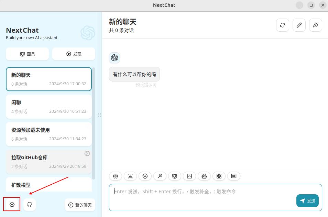This screenshot has width=328, height=217.
Task: Select the 新的聊天 conversation card
Action: pyautogui.click(x=49, y=79)
